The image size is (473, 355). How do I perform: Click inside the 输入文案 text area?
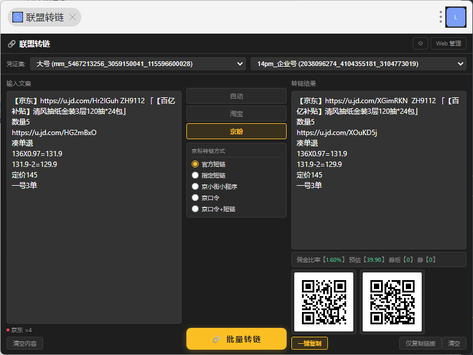tap(94, 207)
